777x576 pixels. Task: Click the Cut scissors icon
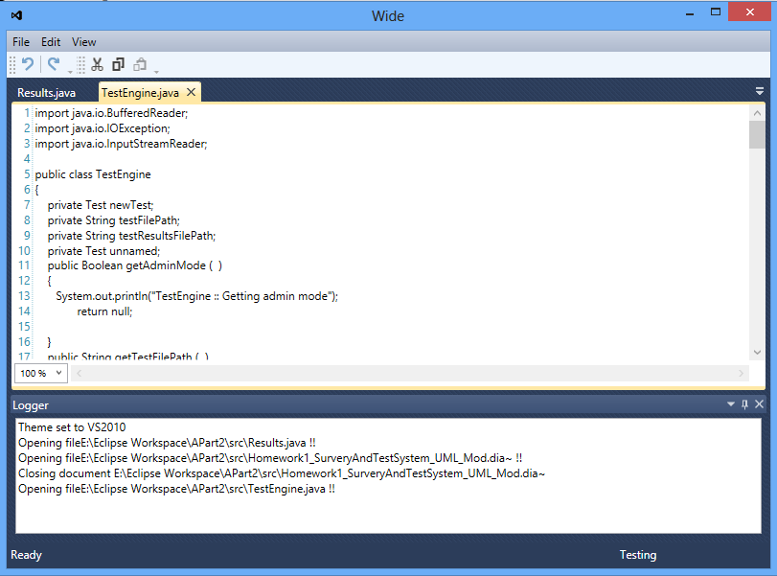click(97, 64)
